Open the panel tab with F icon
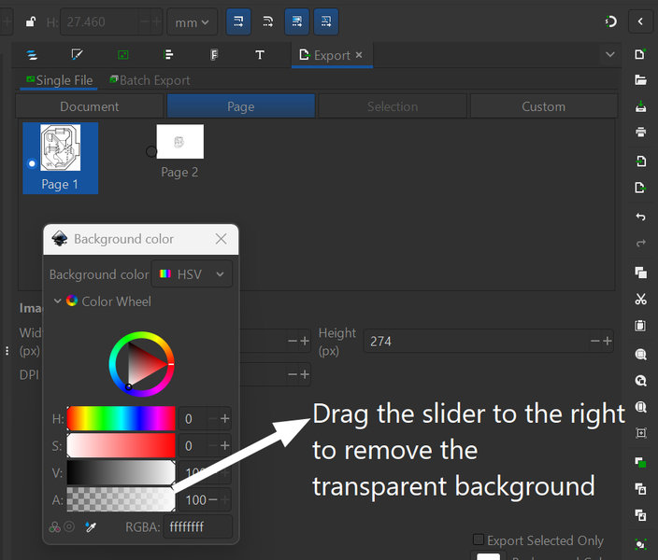Viewport: 658px width, 560px height. (x=214, y=55)
